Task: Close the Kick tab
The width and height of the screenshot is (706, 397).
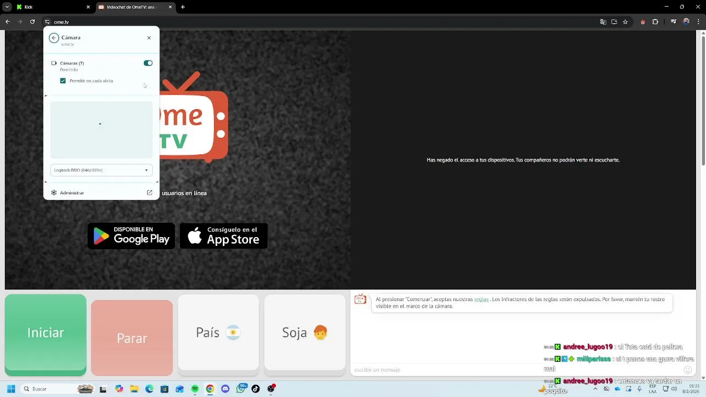Action: coord(88,7)
